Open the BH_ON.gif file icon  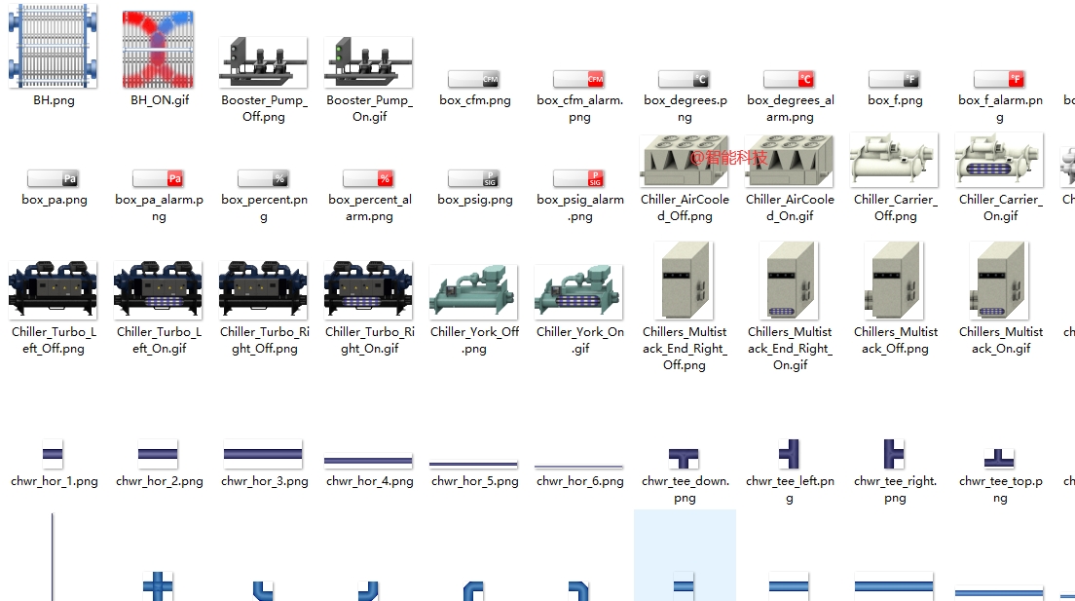click(158, 50)
